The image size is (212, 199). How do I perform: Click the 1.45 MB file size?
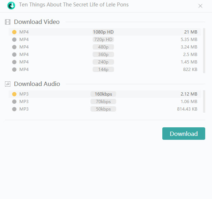(x=189, y=62)
